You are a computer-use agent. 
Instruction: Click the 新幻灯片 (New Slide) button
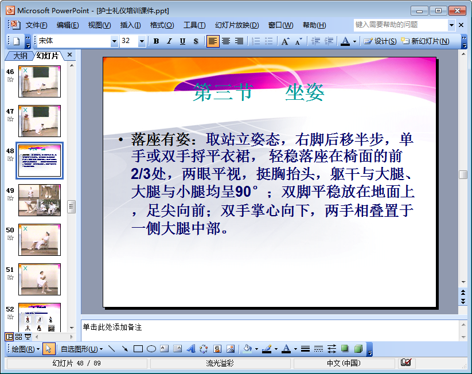426,41
